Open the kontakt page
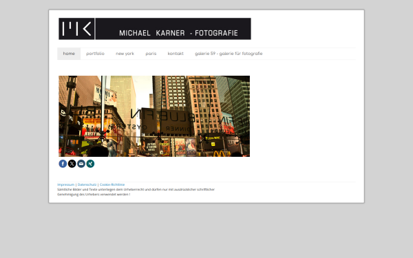This screenshot has width=413, height=258. (176, 54)
